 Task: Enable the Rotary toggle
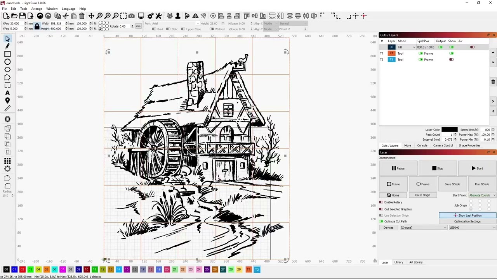381,202
